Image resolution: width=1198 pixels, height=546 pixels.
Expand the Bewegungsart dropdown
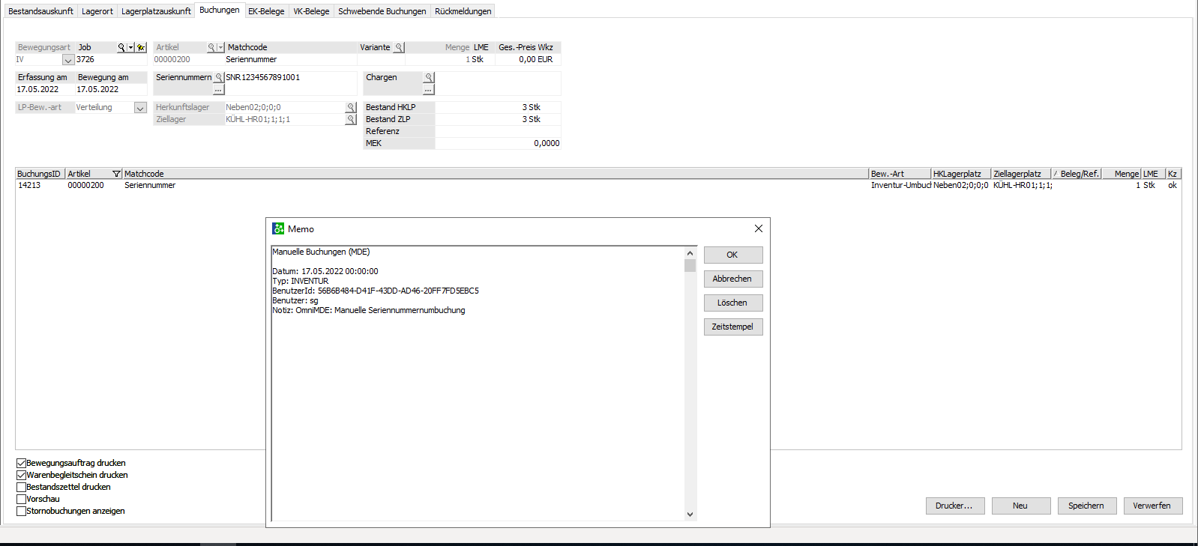68,60
